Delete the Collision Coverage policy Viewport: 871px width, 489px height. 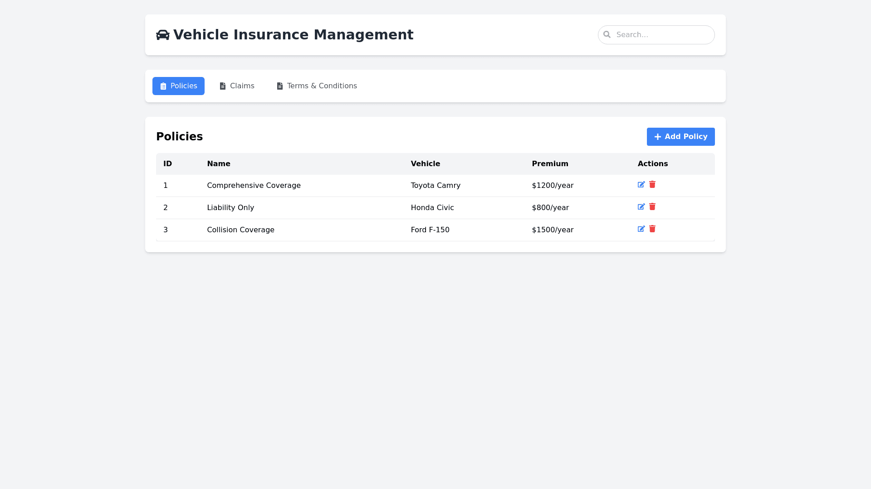pos(652,229)
